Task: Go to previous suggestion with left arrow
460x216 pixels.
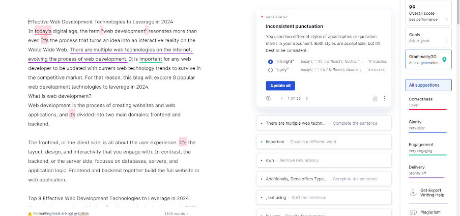Action: (x=282, y=98)
